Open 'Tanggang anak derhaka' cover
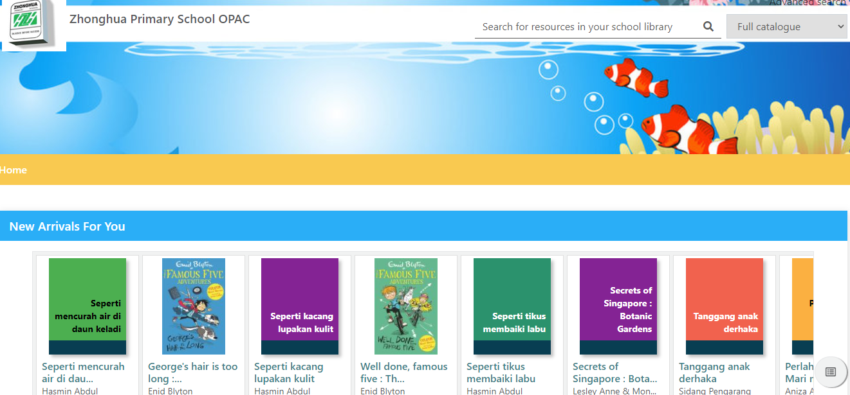This screenshot has width=850, height=395. click(725, 306)
